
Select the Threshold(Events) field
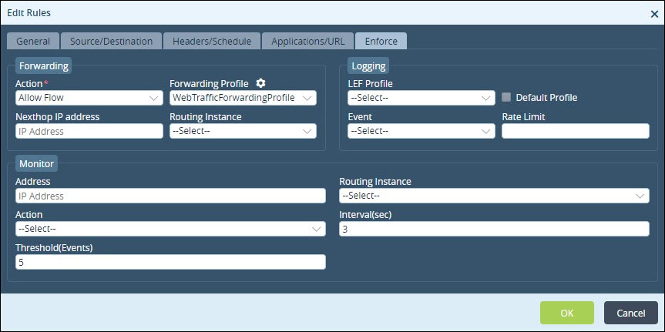170,262
